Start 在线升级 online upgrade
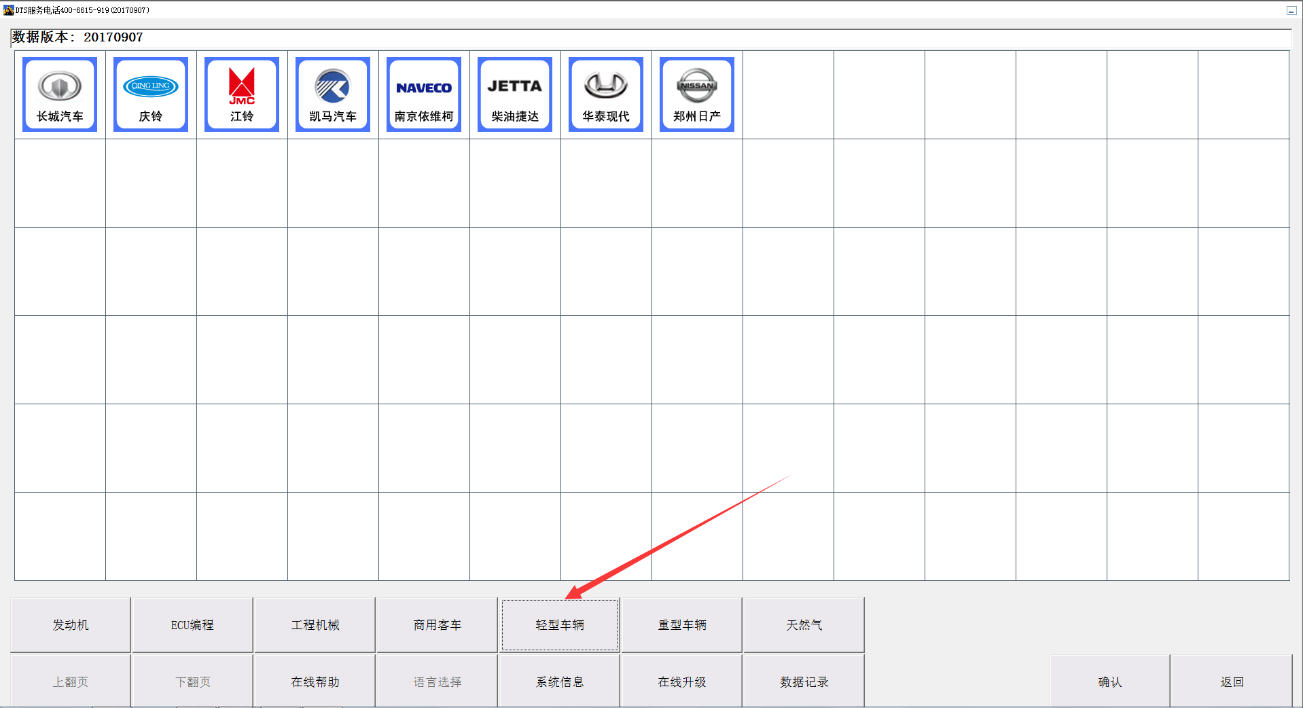 pyautogui.click(x=682, y=682)
